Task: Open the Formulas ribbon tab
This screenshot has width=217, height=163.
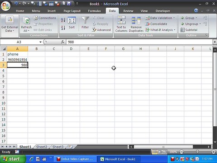Action: pyautogui.click(x=94, y=11)
